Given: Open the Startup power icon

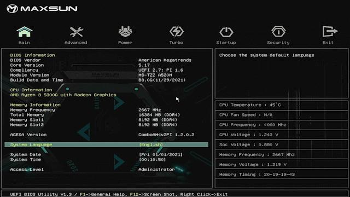Looking at the screenshot, I should click(x=226, y=32).
